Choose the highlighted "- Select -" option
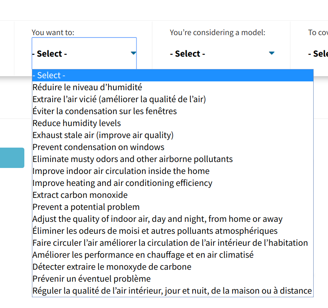 pos(172,75)
